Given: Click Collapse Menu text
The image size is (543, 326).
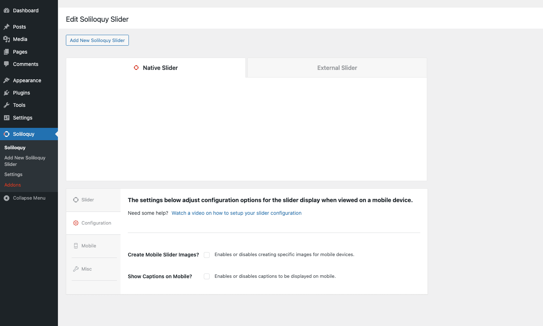Looking at the screenshot, I should click(x=29, y=198).
